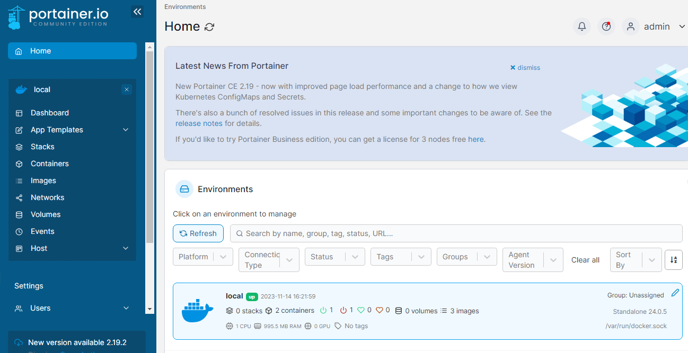The image size is (688, 353).
Task: Open the Sort By dropdown
Action: pos(636,260)
